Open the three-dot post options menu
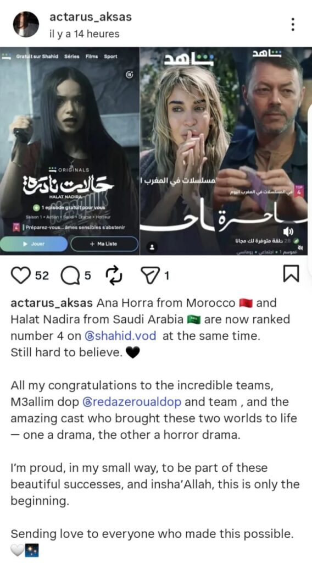This screenshot has width=312, height=563. [293, 24]
